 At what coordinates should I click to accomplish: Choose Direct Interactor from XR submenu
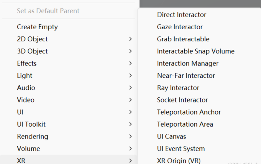181,15
